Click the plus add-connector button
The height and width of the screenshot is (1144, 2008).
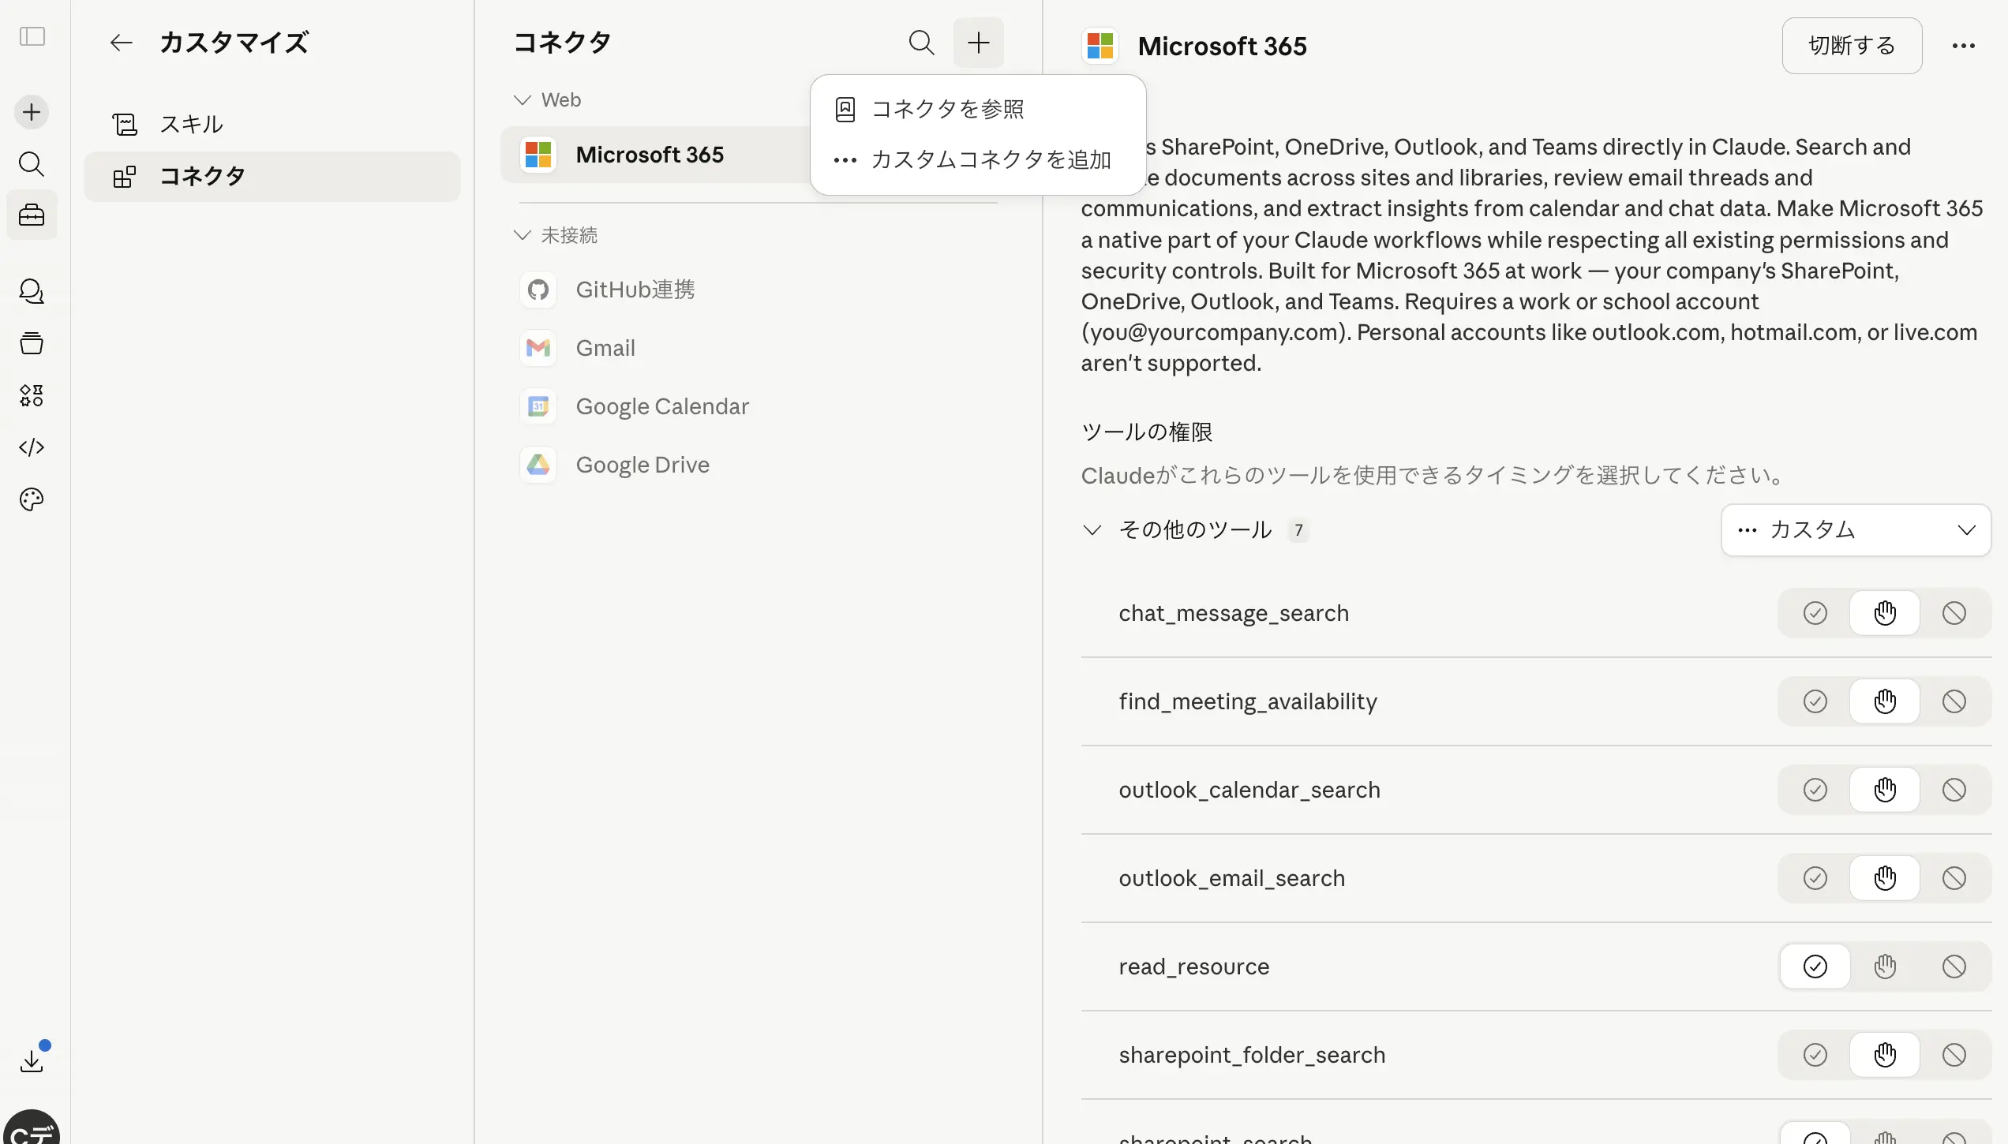point(979,43)
